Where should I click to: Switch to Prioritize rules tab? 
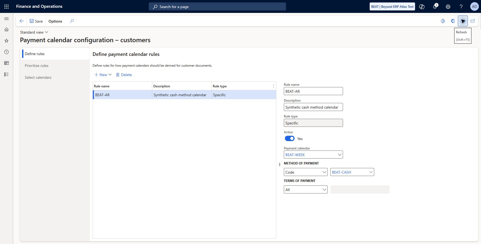(55, 66)
